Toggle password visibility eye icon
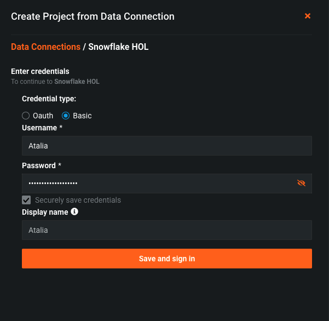Screen dimensions: 329x321 coord(301,183)
